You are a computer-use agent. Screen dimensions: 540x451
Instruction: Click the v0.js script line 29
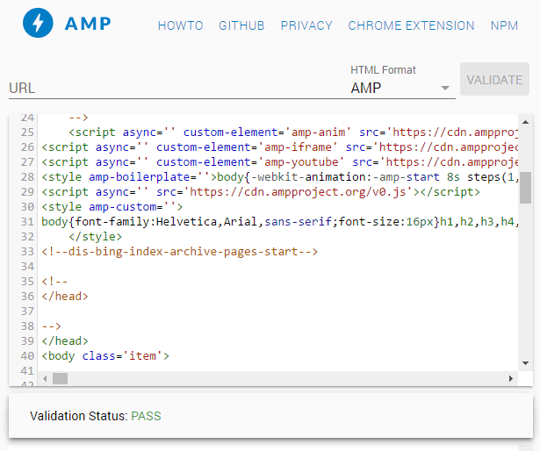(x=261, y=192)
